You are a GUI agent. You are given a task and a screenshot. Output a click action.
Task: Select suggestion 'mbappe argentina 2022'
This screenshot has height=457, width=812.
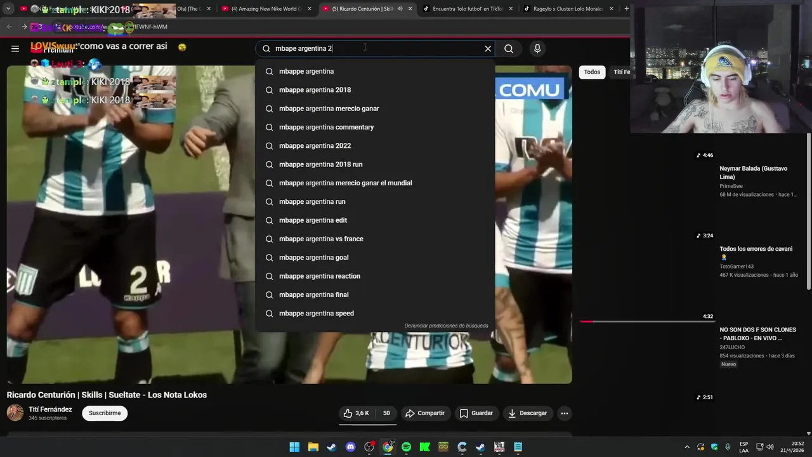(375, 145)
